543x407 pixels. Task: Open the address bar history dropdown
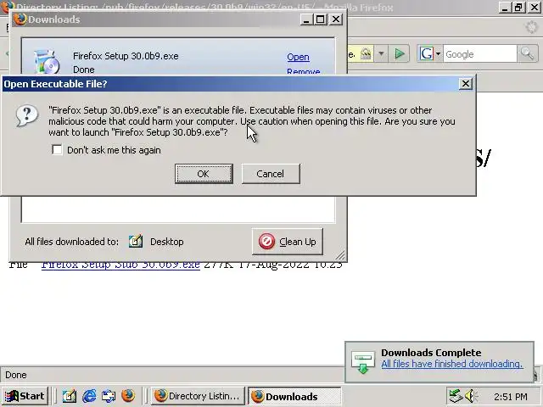[x=381, y=53]
